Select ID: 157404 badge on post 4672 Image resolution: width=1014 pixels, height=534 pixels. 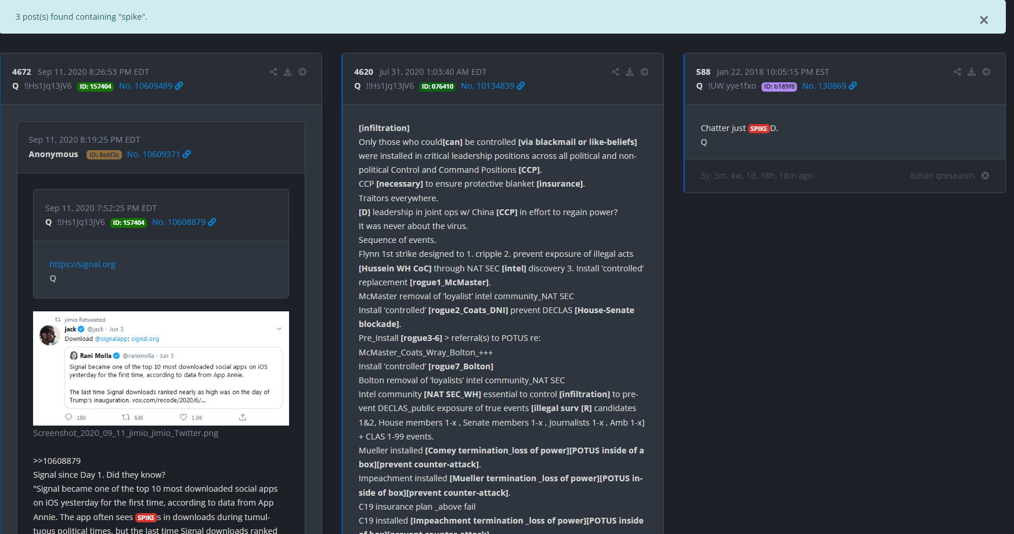click(95, 86)
